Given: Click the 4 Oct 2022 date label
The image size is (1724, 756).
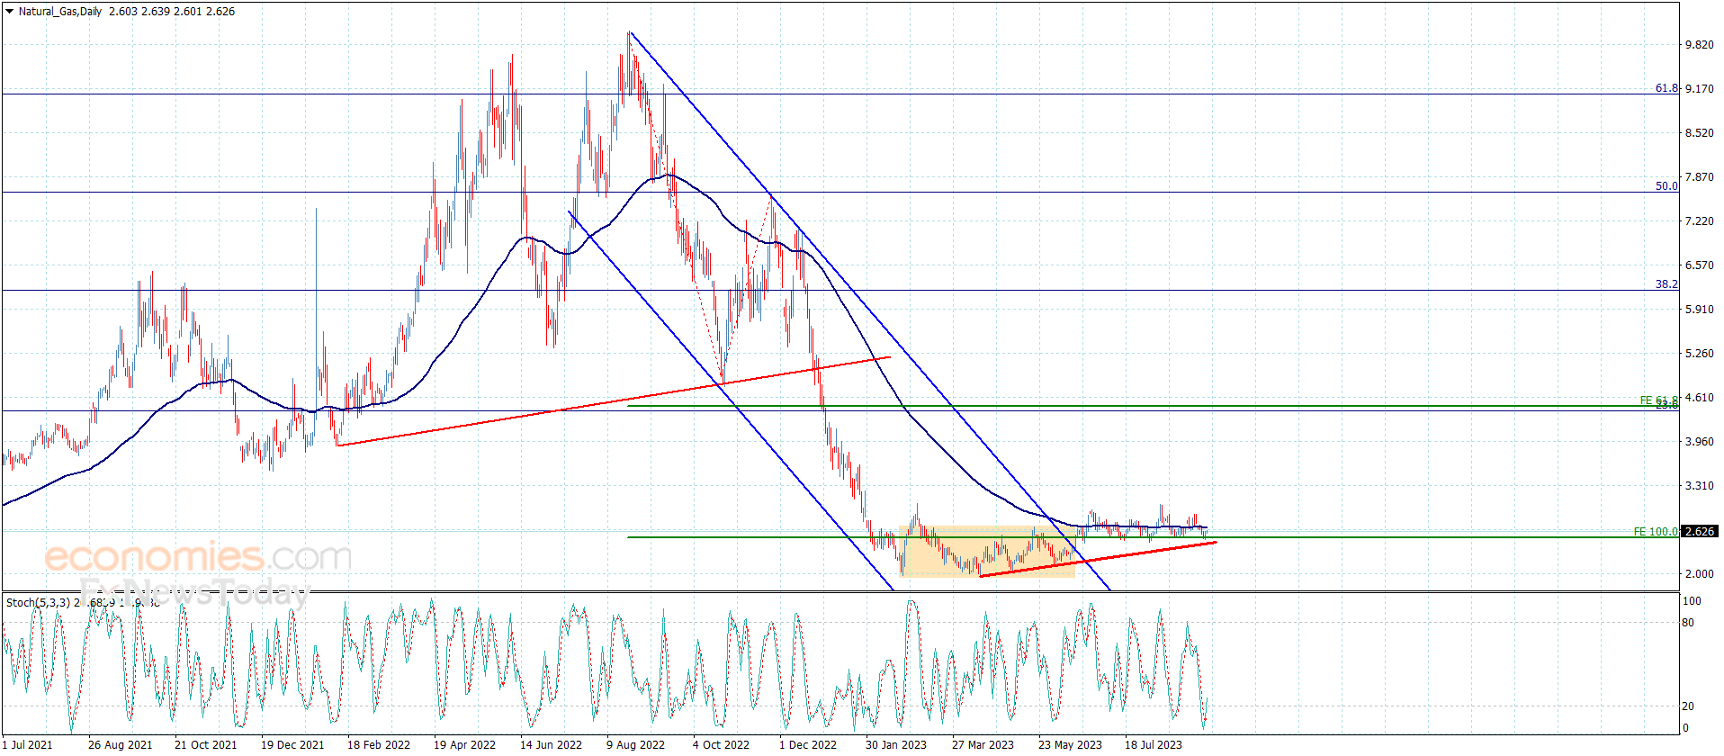Looking at the screenshot, I should coord(721,744).
